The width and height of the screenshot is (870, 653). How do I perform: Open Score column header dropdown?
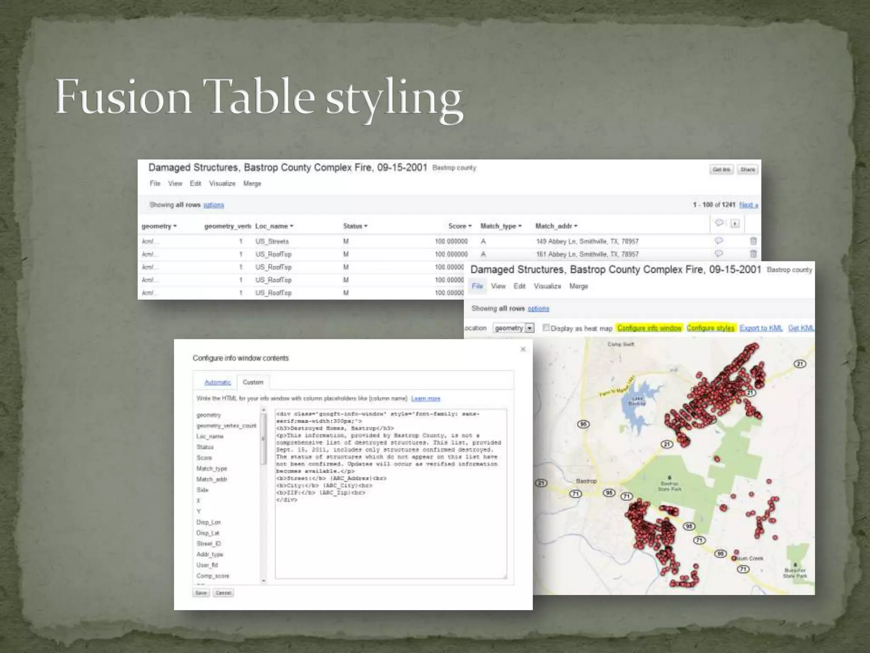(470, 226)
